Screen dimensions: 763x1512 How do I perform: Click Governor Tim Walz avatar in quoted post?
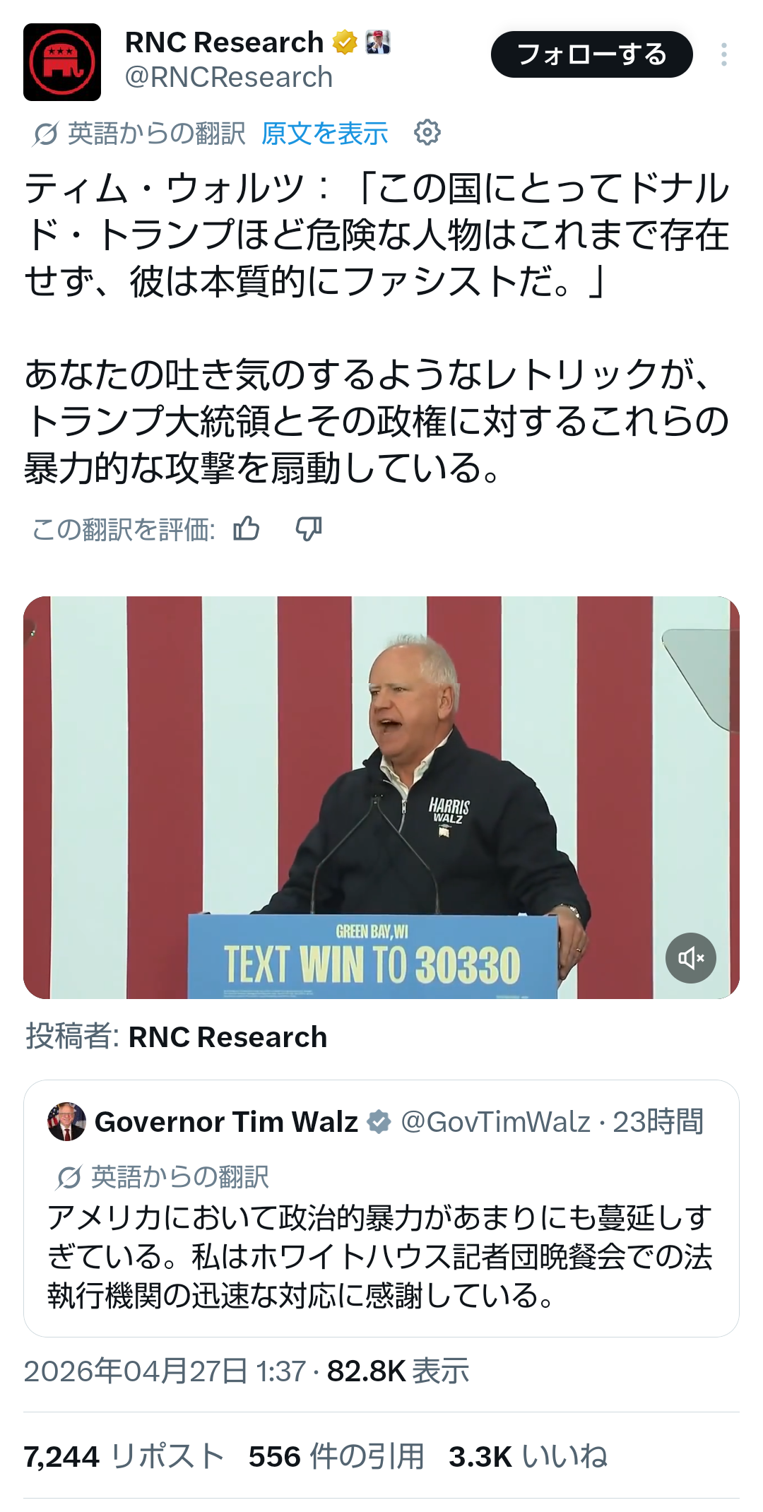click(x=66, y=1121)
